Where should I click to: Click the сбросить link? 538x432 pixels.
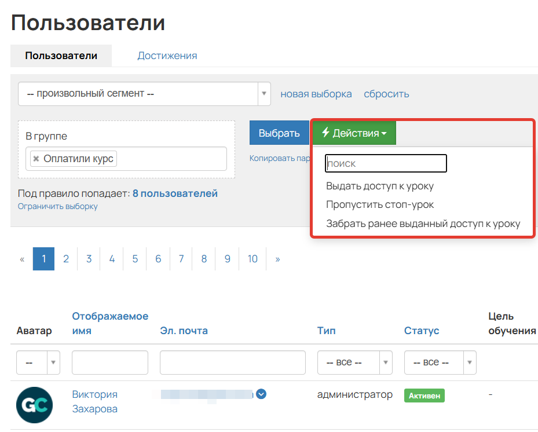click(x=386, y=93)
